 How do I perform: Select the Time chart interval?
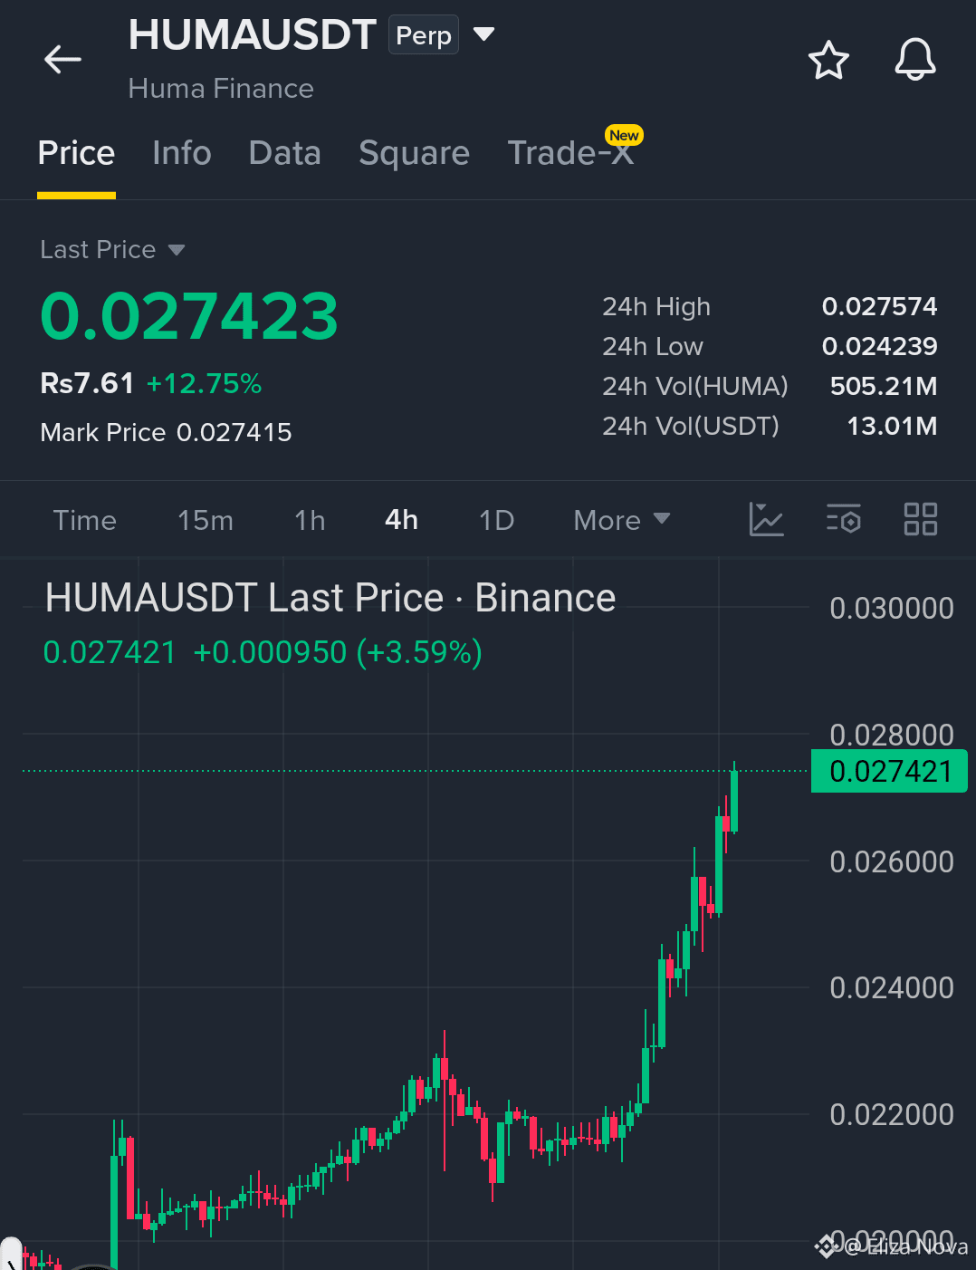click(x=84, y=520)
